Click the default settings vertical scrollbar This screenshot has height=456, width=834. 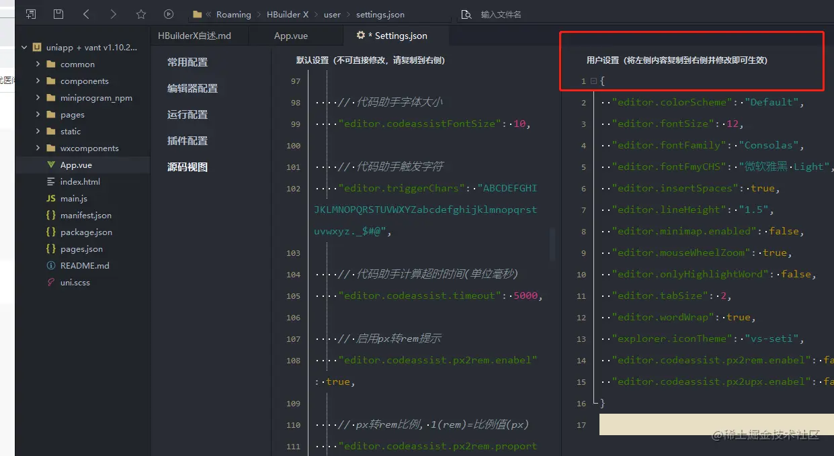[x=553, y=244]
